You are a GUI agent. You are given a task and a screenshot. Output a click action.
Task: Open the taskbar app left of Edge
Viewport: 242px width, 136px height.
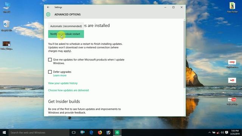[x=82, y=133]
